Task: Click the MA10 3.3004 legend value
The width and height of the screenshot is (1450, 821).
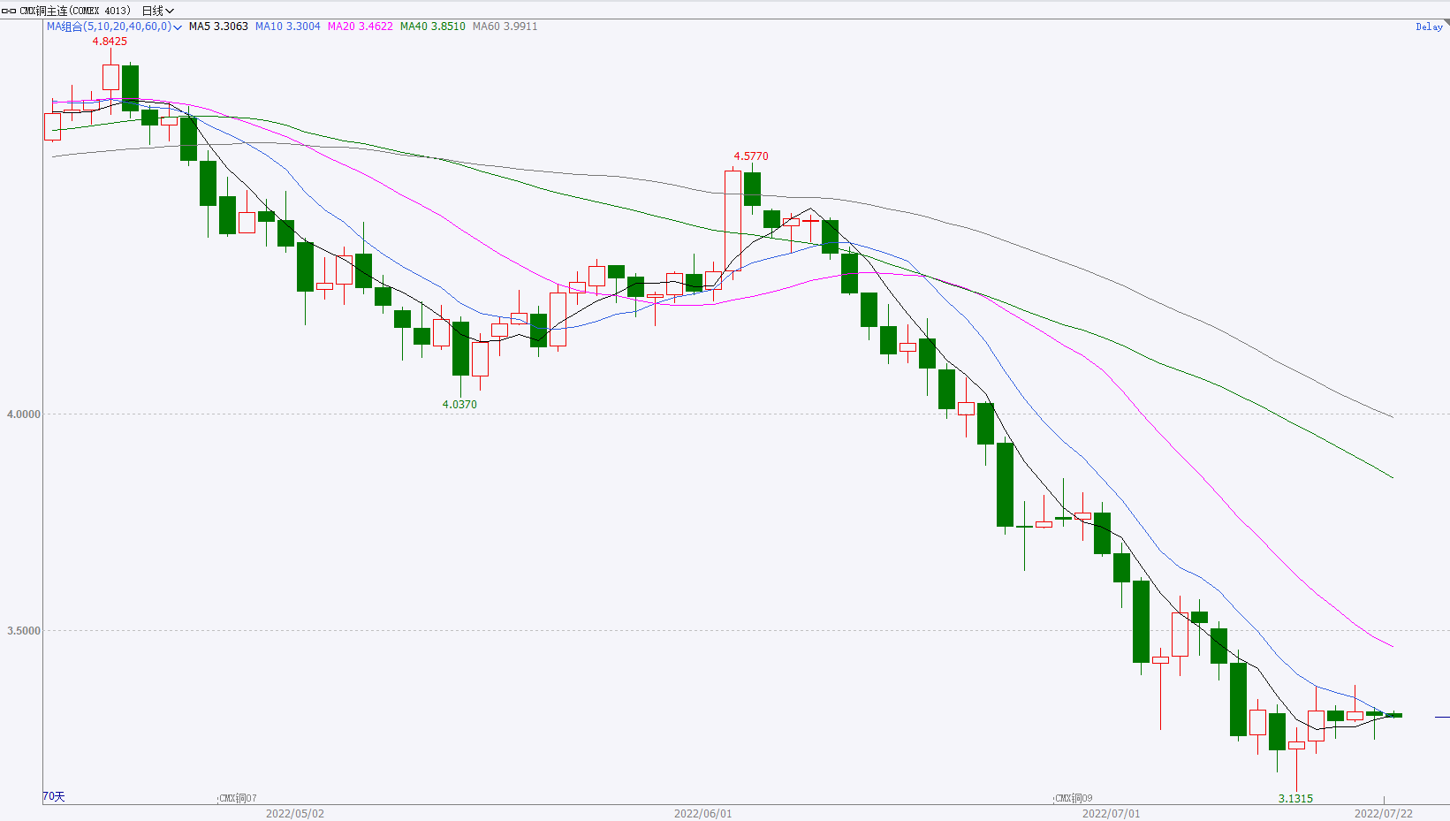Action: [x=288, y=27]
